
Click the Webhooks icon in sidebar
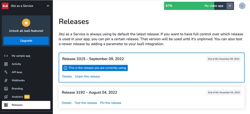coord(6,80)
